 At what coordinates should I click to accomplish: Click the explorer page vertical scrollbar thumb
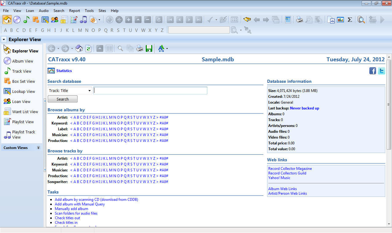389,105
